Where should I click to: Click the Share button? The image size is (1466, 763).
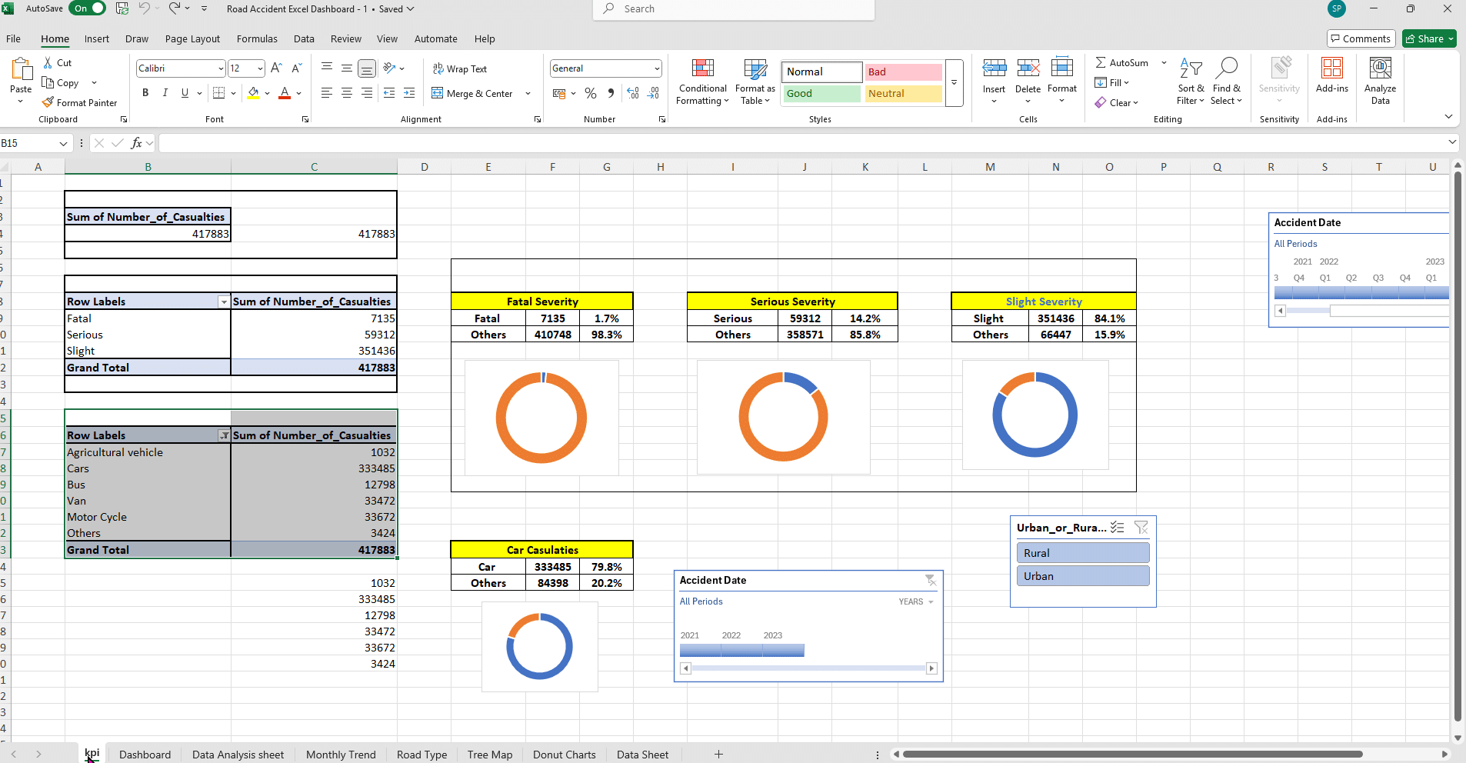pyautogui.click(x=1429, y=38)
